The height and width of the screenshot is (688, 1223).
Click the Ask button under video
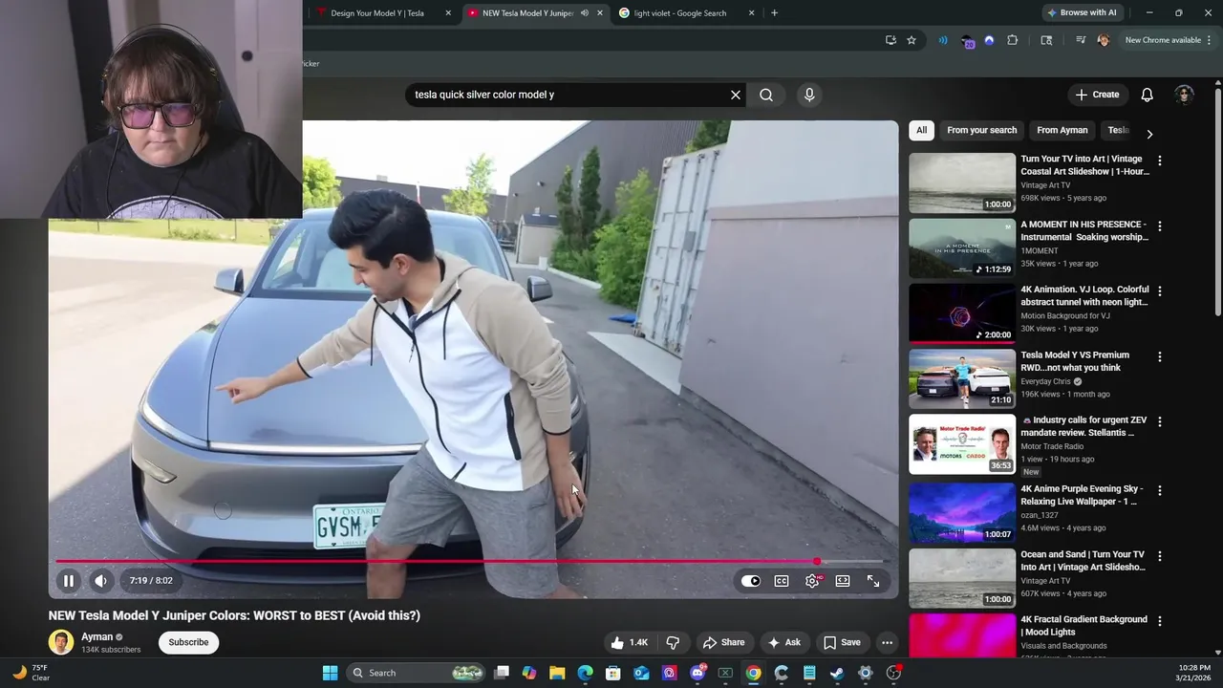(784, 642)
